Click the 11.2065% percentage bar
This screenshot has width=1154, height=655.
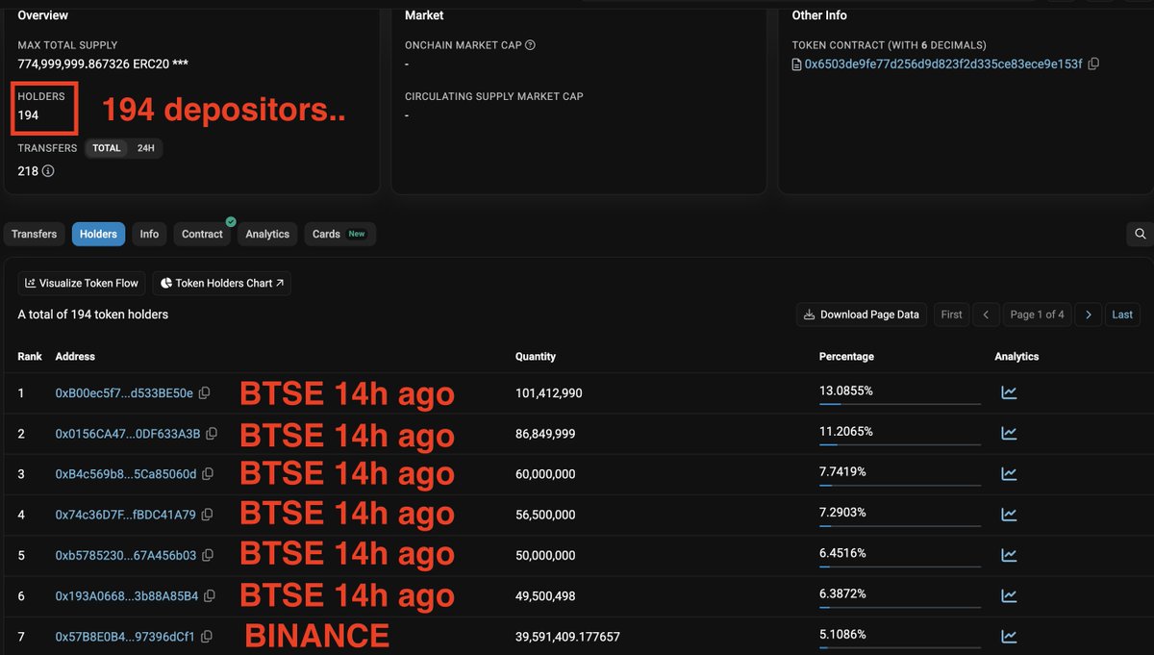(x=900, y=444)
